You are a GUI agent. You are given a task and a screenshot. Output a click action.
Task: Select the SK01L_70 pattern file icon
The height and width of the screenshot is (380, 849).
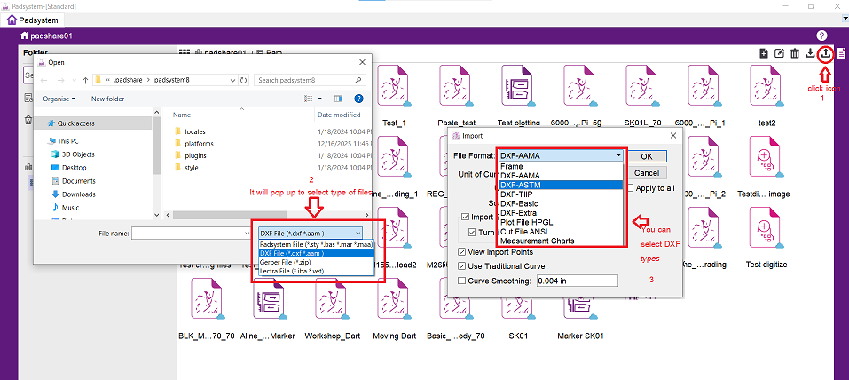(x=643, y=84)
